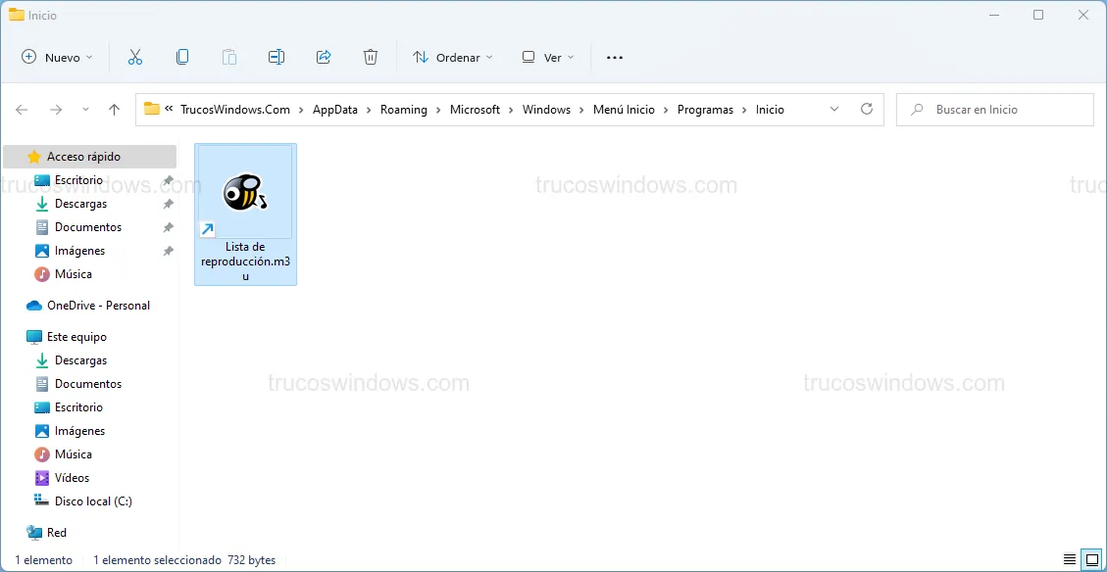Open the Nuevo dropdown menu
1107x572 pixels.
pyautogui.click(x=57, y=58)
